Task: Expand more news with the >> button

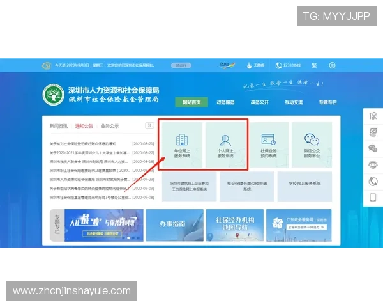Action: point(149,125)
